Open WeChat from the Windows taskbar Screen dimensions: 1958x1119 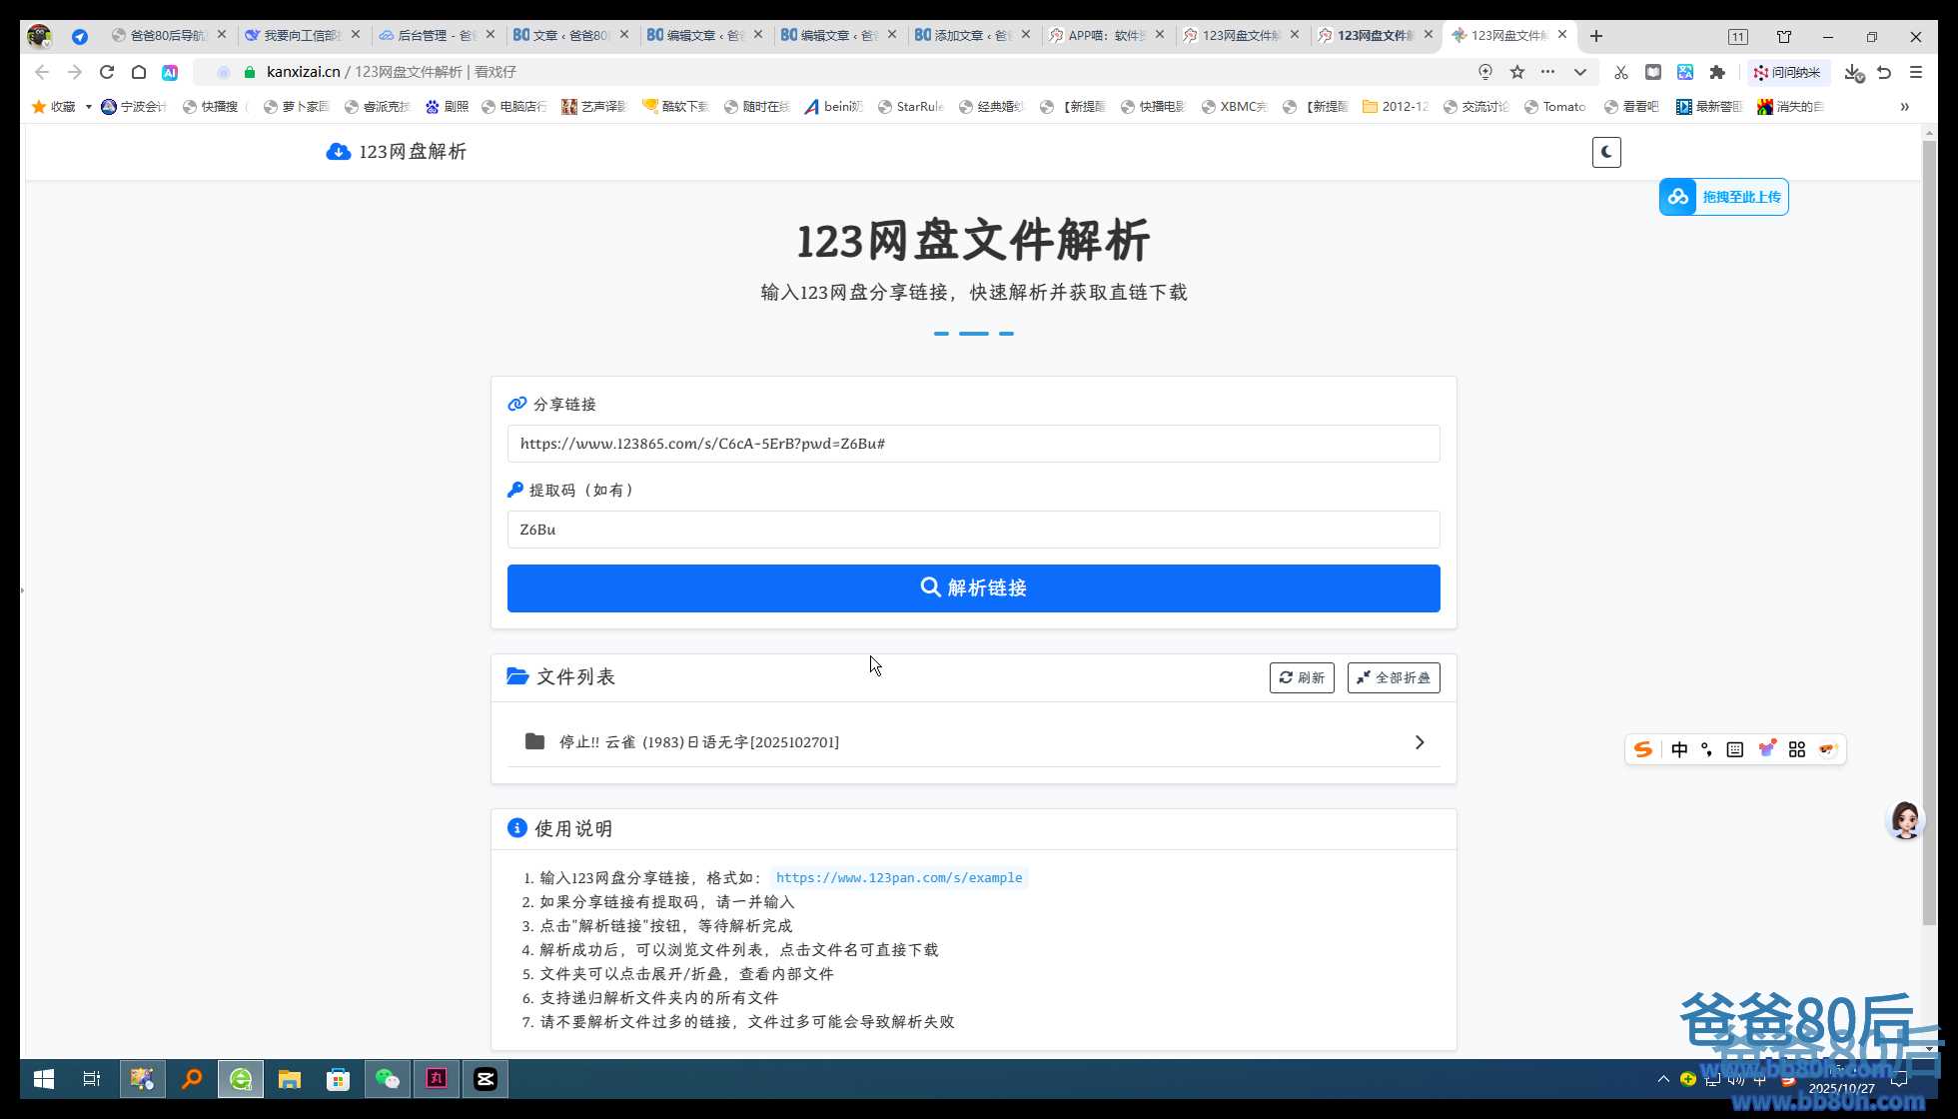point(387,1079)
